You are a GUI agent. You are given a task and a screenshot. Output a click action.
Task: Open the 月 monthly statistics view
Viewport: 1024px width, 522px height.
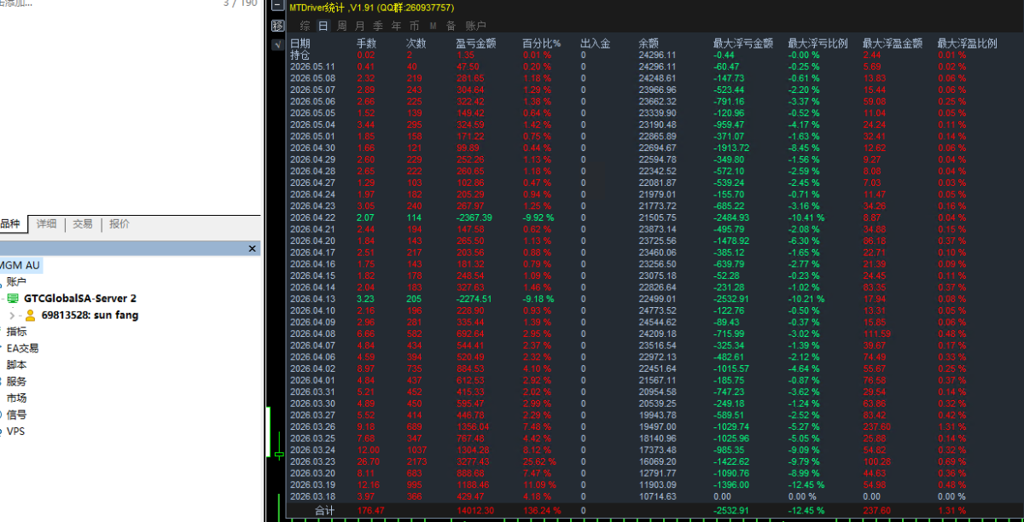tap(360, 26)
